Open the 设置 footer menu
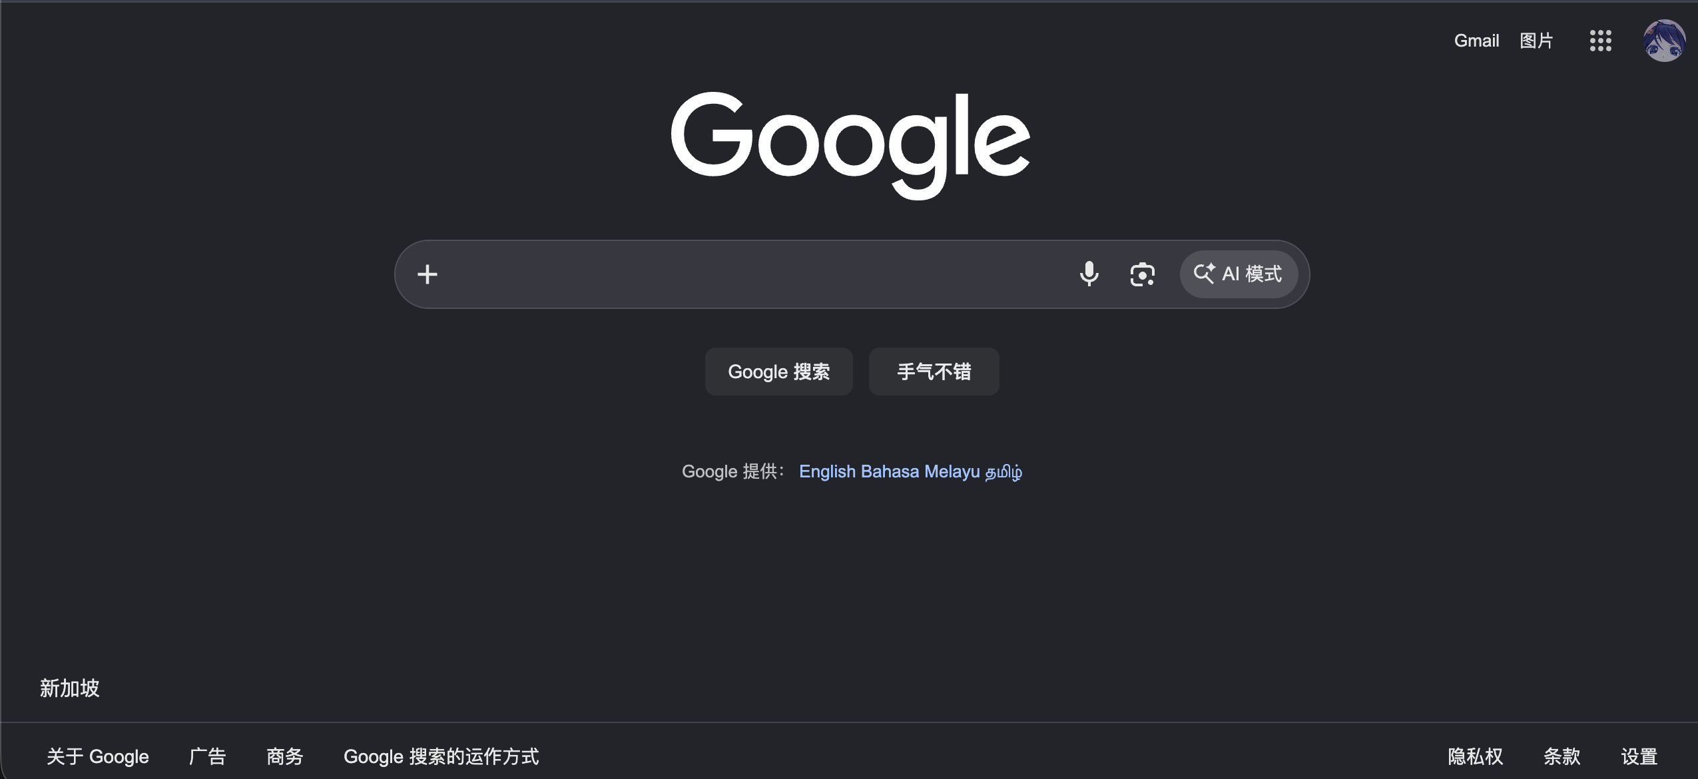Viewport: 1698px width, 779px height. [1639, 756]
